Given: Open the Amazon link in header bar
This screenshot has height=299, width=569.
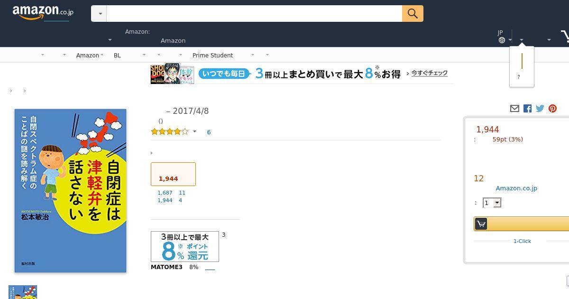Looking at the screenshot, I should 173,41.
